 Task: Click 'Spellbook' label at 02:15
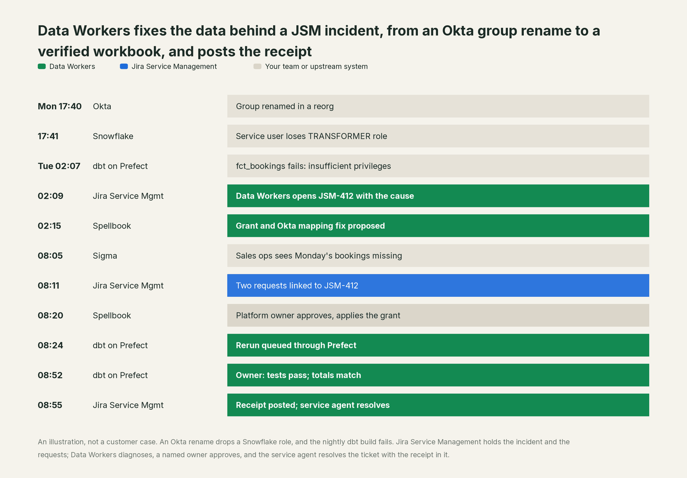tap(112, 226)
